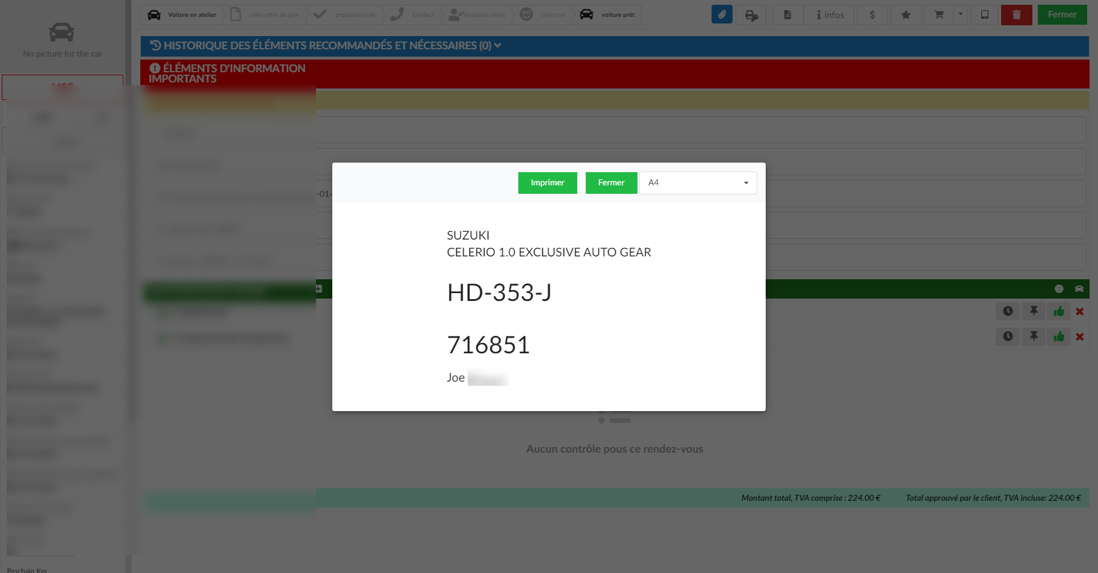Select the Voiture en atelier step
The image size is (1098, 573).
tap(182, 15)
